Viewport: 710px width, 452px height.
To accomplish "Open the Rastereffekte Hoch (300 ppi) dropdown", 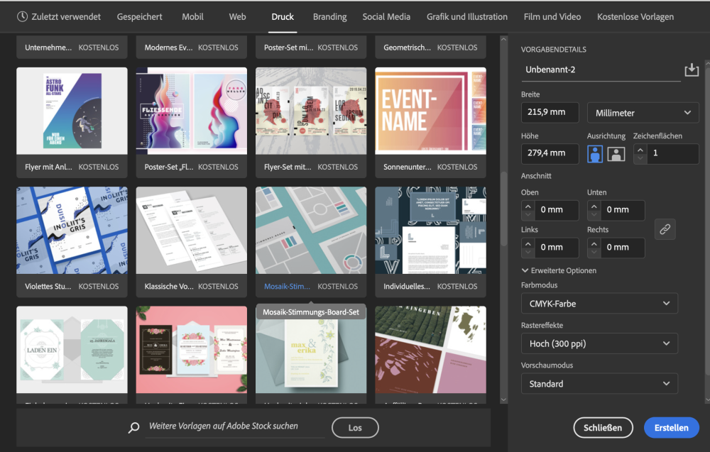I will point(599,343).
